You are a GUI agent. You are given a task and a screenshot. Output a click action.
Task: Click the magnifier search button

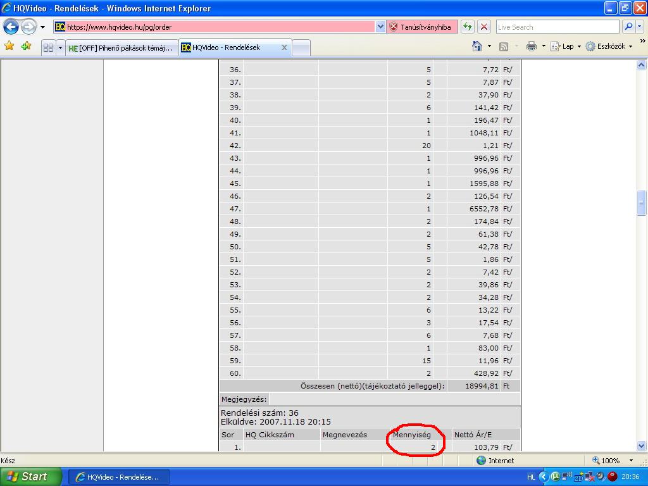[x=628, y=27]
